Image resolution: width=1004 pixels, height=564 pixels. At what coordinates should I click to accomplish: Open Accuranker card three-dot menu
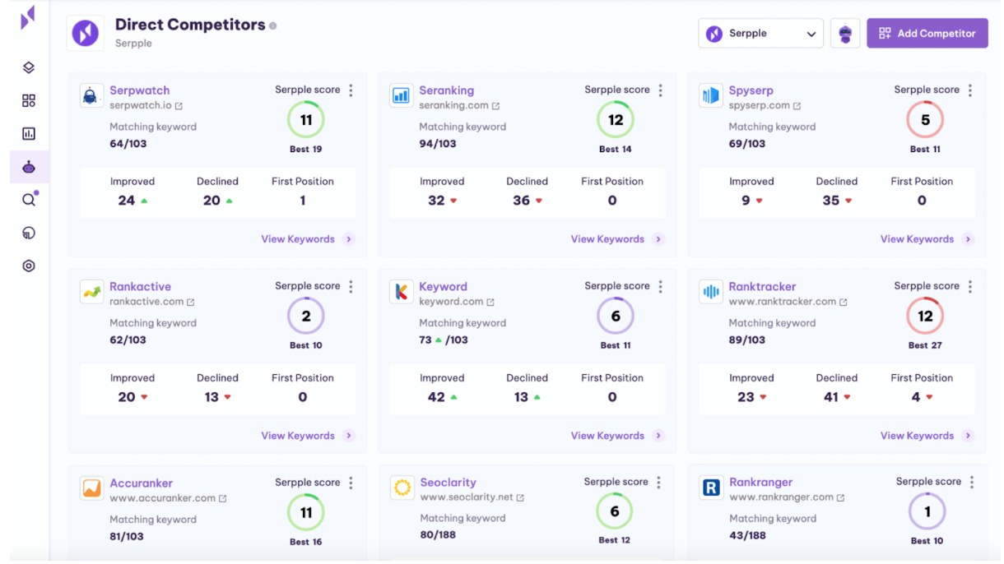point(351,483)
